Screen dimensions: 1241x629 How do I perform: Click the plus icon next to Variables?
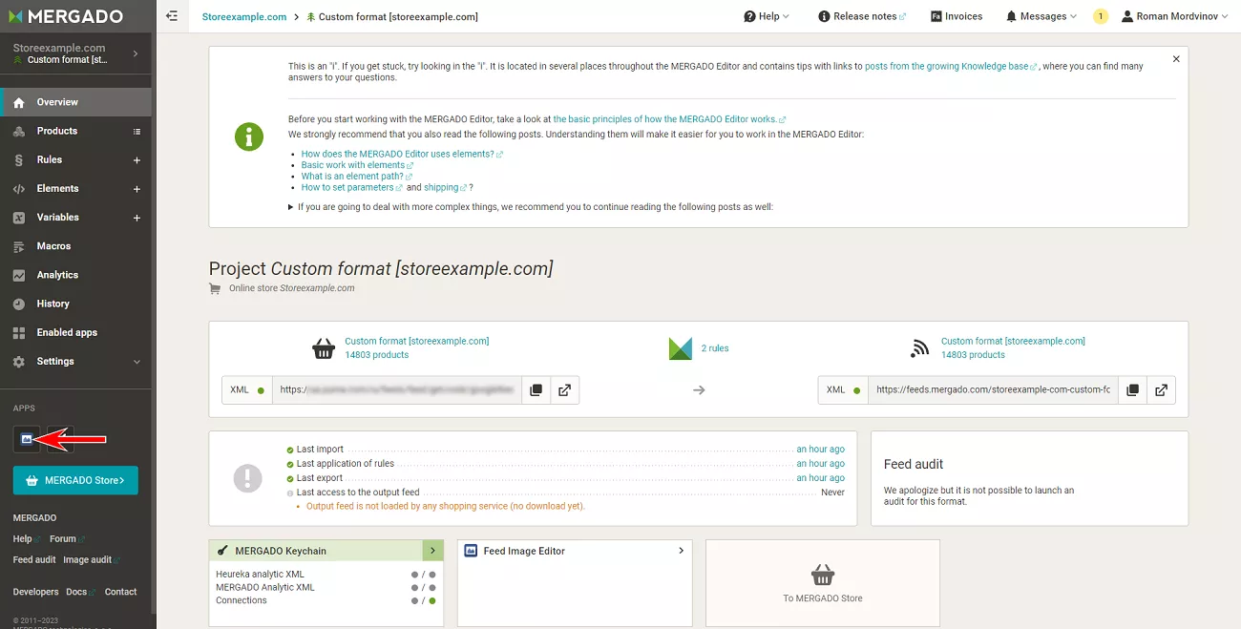tap(137, 218)
